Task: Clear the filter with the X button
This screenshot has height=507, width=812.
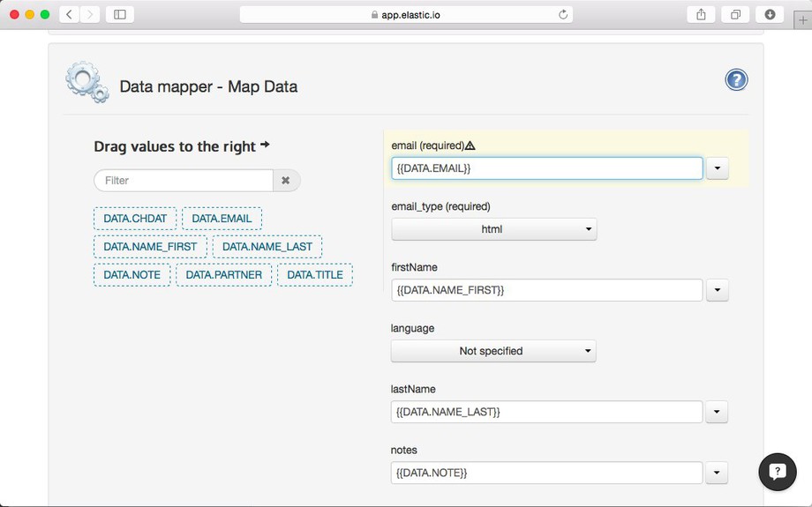Action: [x=286, y=181]
